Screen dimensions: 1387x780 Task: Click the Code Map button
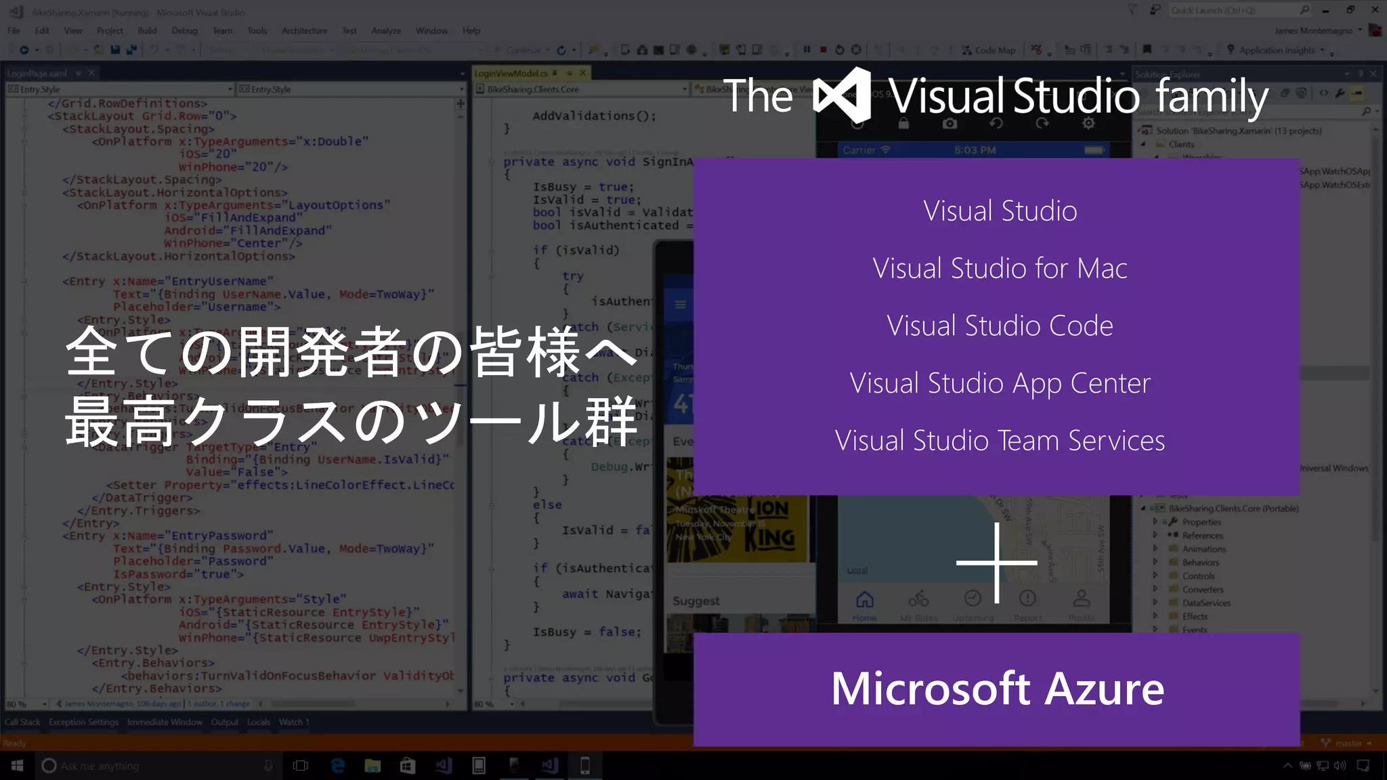pyautogui.click(x=988, y=50)
